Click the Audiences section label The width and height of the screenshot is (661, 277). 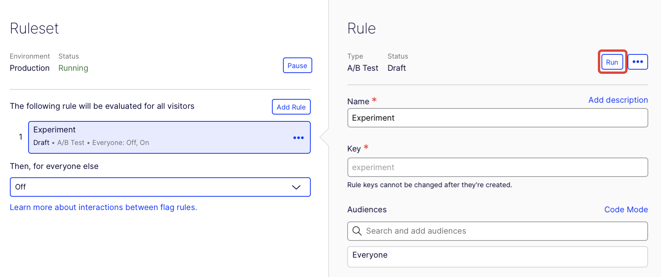pyautogui.click(x=367, y=210)
